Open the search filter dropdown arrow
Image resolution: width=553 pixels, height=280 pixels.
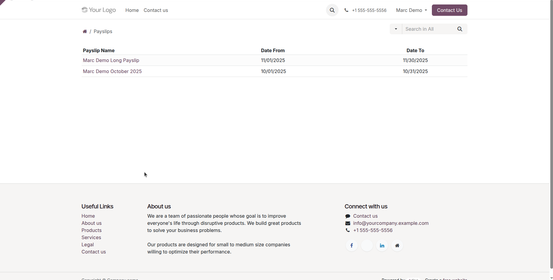tap(396, 29)
